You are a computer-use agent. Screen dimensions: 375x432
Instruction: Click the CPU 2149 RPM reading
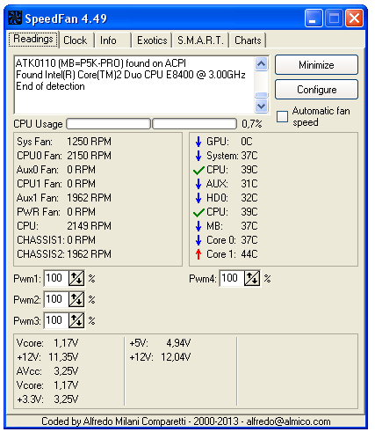(64, 226)
